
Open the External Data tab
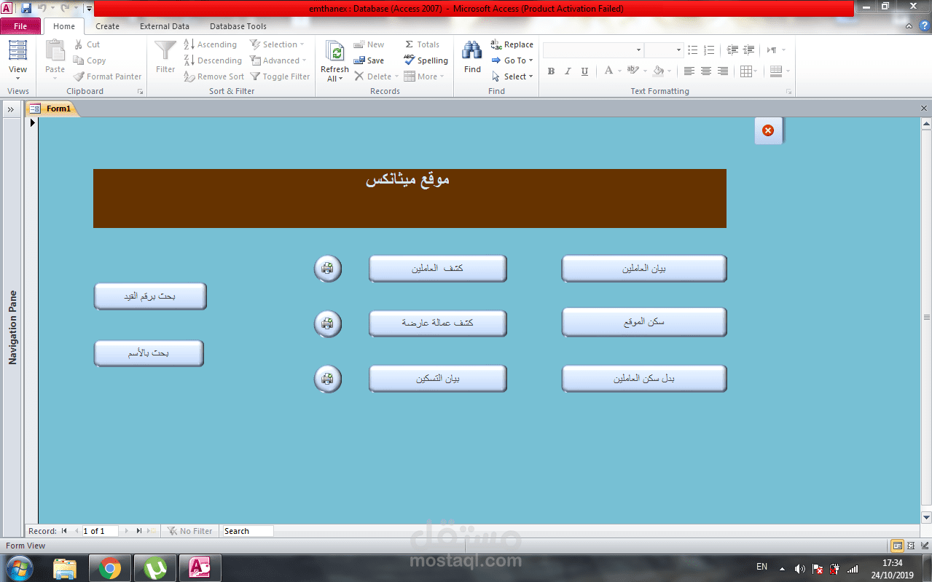tap(165, 25)
